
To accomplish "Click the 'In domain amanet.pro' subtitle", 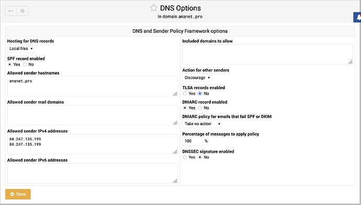I will click(x=180, y=17).
